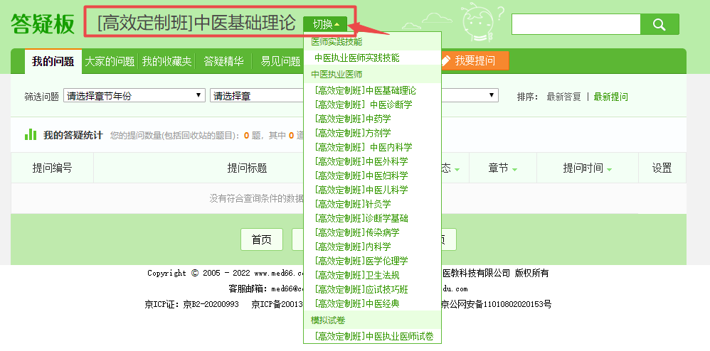
Task: Go to the 答疑精华 tab
Action: 223,61
